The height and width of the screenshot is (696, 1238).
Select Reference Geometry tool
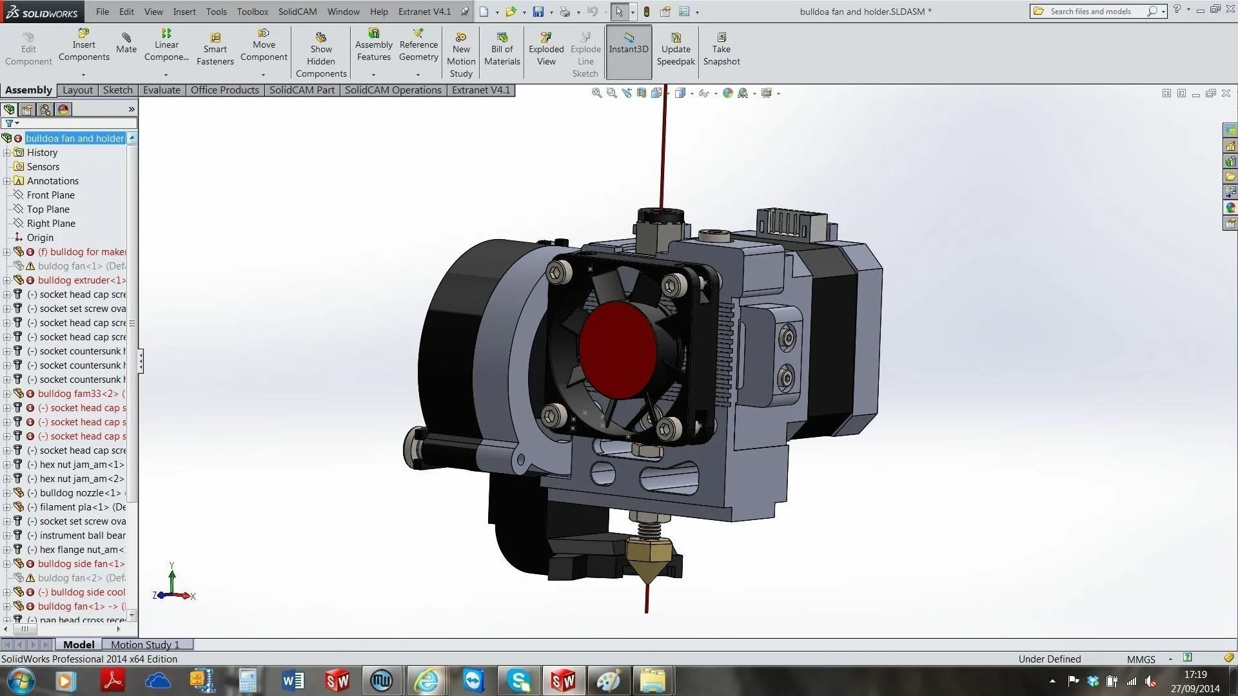pyautogui.click(x=418, y=34)
